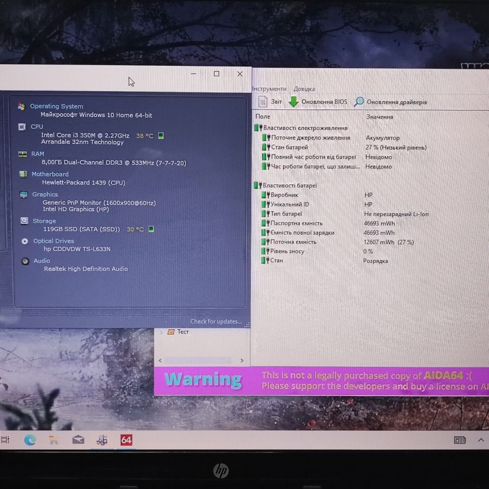
Task: Click the Graphics monitor icon
Action: [24, 195]
